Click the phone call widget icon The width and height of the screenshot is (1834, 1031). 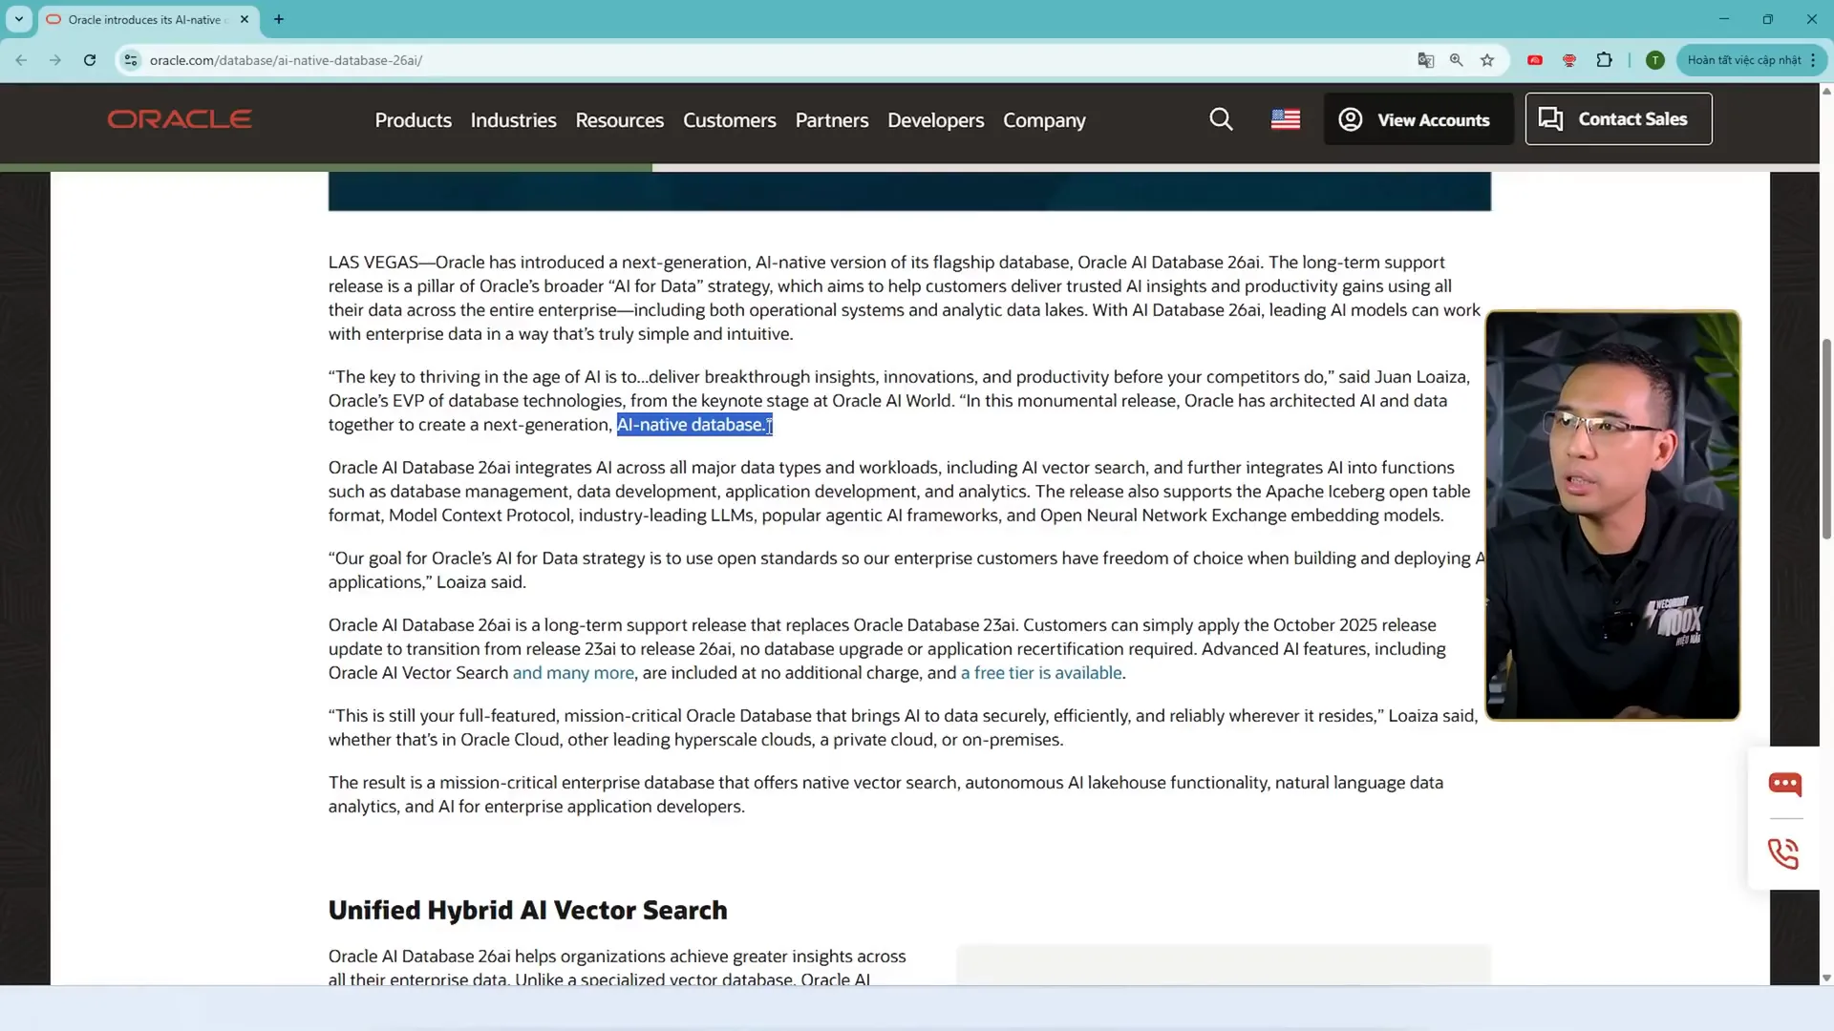pyautogui.click(x=1783, y=853)
